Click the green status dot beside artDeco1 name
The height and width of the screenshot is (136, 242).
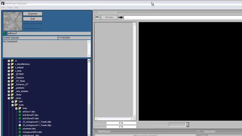pos(5,33)
